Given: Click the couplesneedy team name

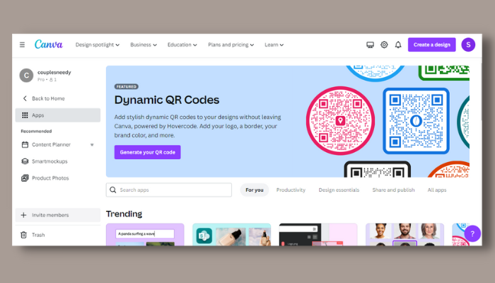Looking at the screenshot, I should [54, 72].
